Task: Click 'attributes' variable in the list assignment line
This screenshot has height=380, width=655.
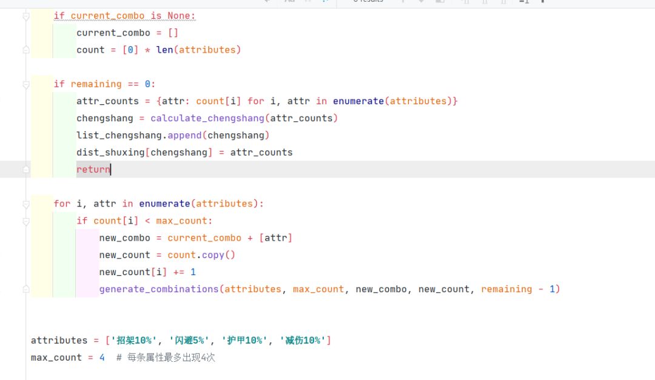Action: point(59,341)
